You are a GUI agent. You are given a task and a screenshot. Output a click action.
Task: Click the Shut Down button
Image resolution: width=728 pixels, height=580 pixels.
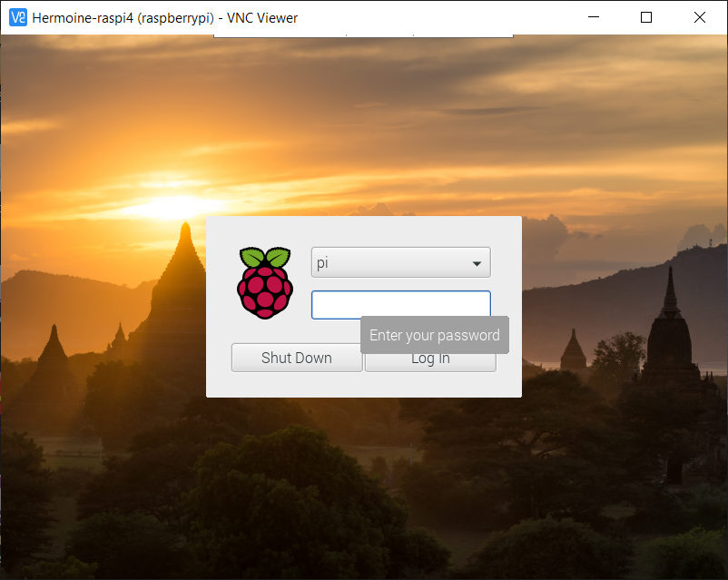297,358
